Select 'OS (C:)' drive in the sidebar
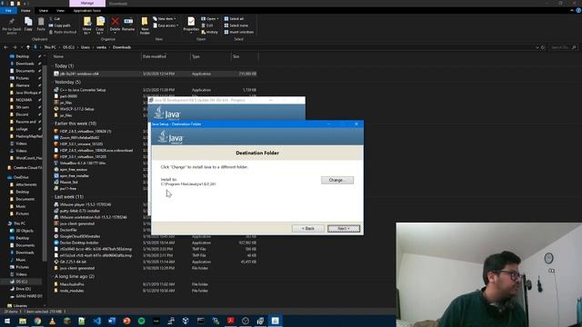 pyautogui.click(x=22, y=282)
